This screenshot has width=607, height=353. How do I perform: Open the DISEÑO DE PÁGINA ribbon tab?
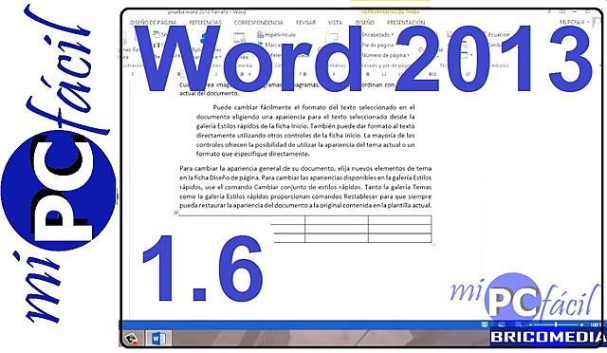[153, 23]
